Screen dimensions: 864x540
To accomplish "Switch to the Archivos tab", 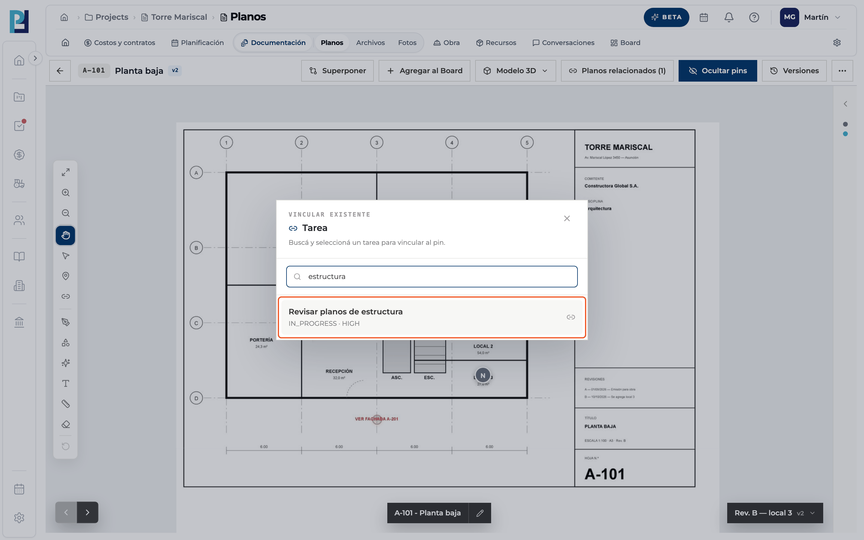I will click(x=370, y=43).
